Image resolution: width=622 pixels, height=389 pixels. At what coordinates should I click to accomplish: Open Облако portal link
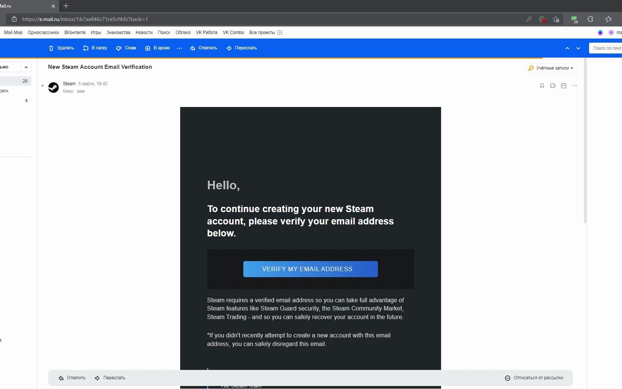183,33
